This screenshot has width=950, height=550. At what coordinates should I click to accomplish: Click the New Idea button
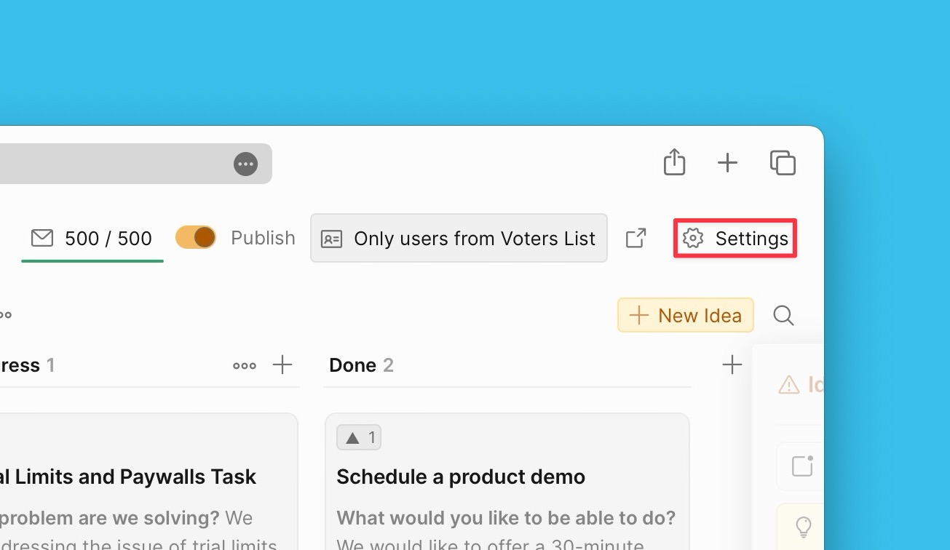685,315
